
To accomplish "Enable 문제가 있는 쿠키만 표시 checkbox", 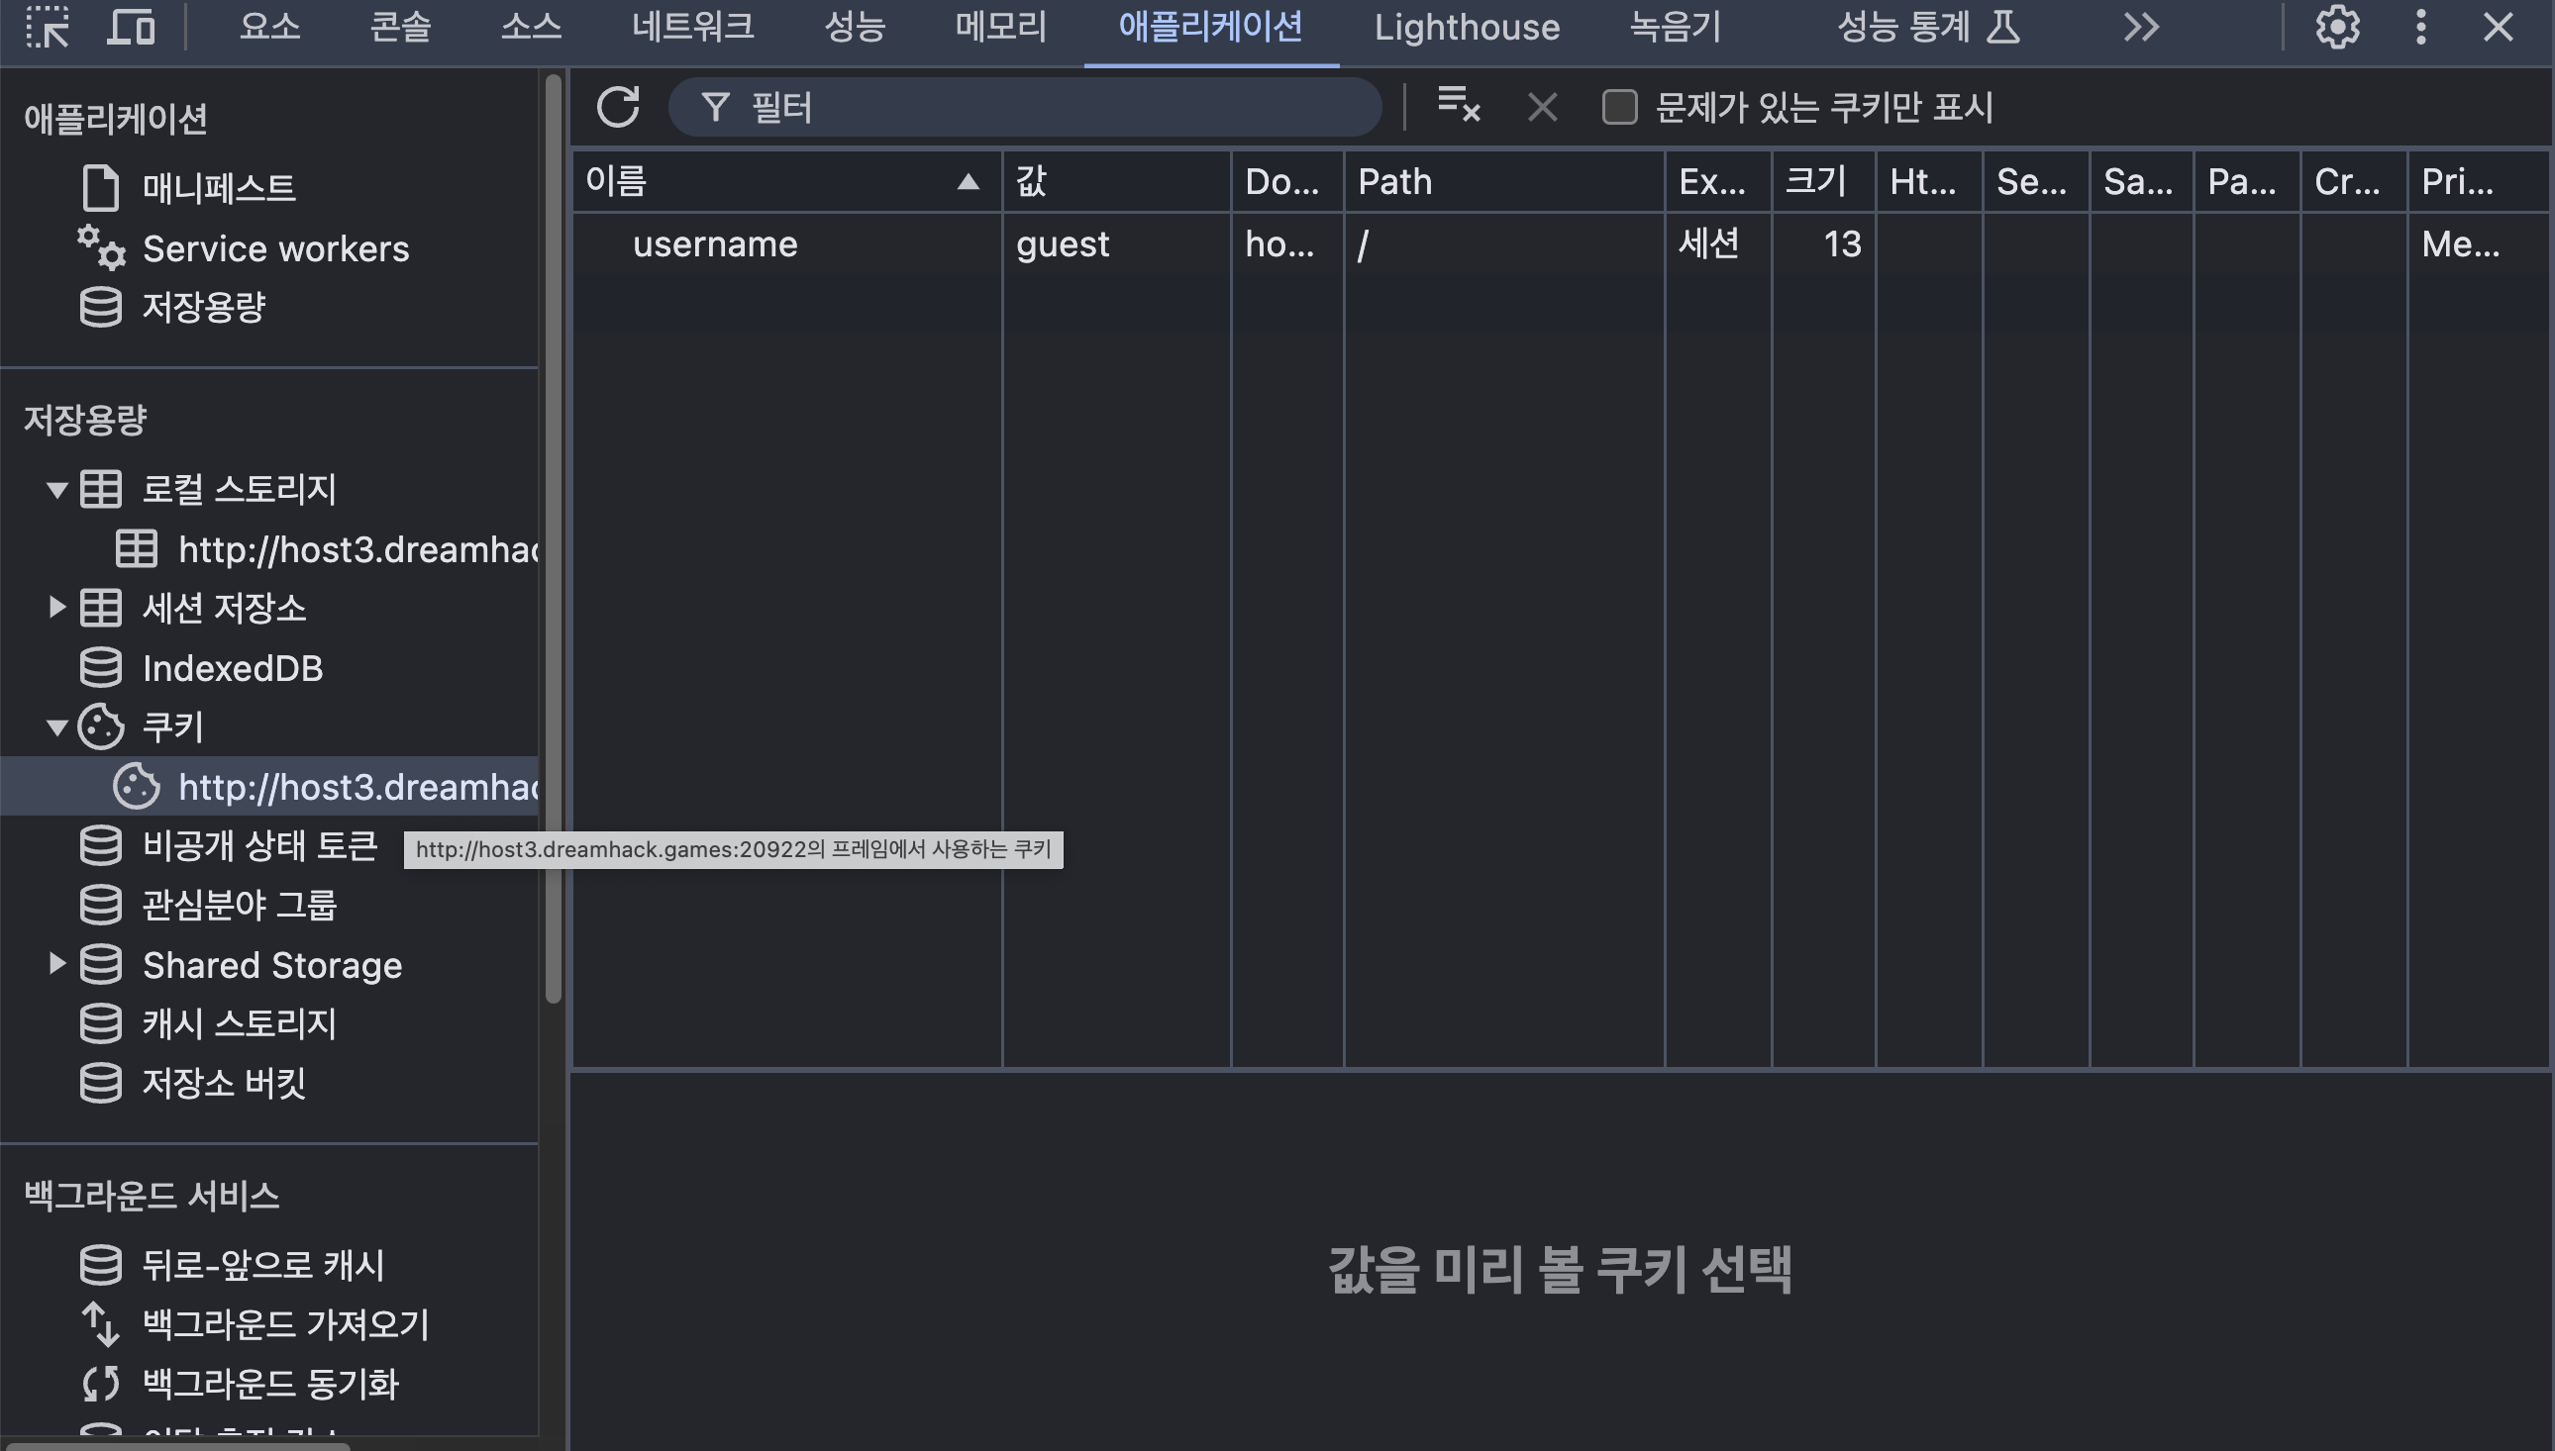I will pos(1619,107).
